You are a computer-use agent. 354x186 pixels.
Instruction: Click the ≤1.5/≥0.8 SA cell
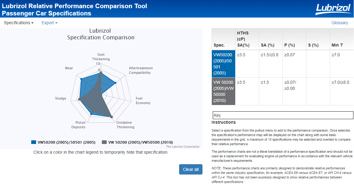271,64
